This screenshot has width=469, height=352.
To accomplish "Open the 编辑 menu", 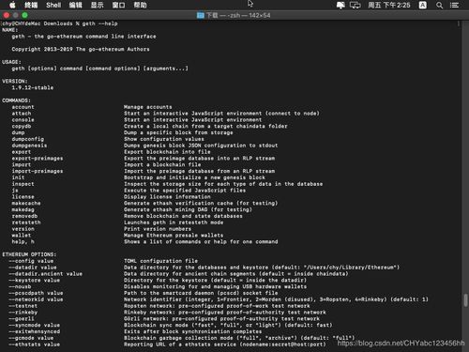I will [75, 5].
